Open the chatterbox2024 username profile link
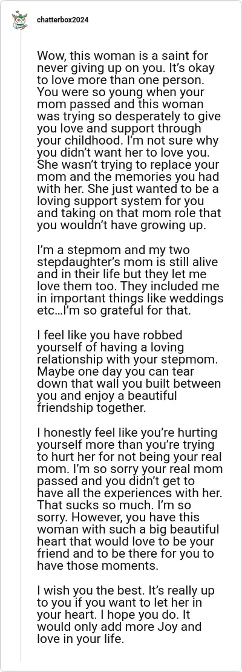This screenshot has height=672, width=242. pos(62,20)
